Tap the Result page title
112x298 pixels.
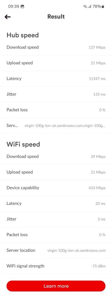pyautogui.click(x=56, y=16)
